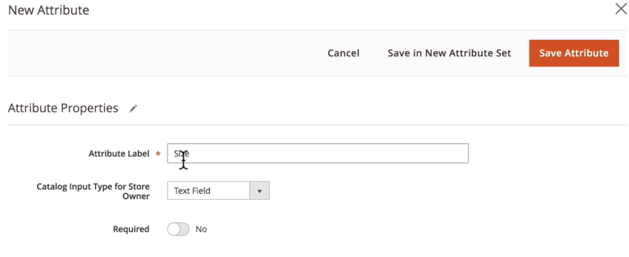Viewport: 629px width, 257px height.
Task: Click the typed text inside Attribute Label field
Action: pos(181,154)
